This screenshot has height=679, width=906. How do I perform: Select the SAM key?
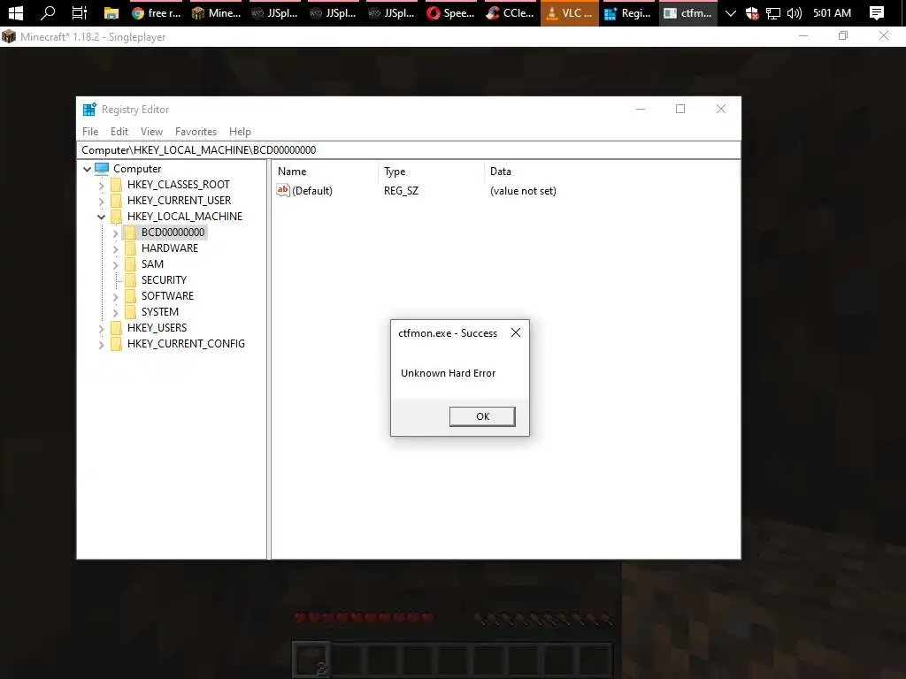[x=152, y=263]
